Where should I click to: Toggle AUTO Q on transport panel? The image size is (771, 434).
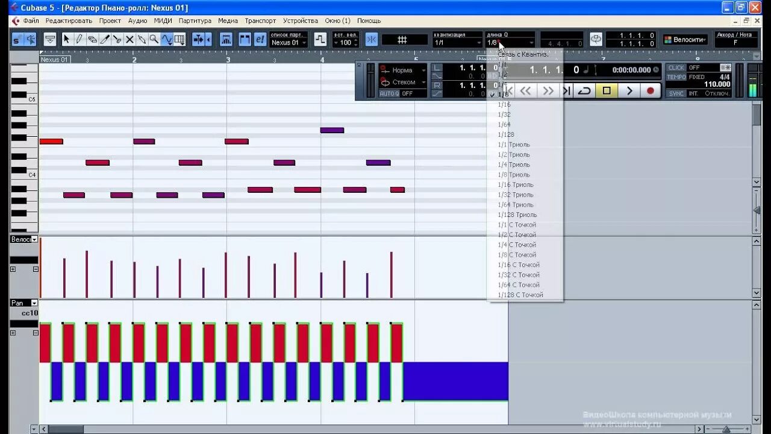click(x=389, y=93)
